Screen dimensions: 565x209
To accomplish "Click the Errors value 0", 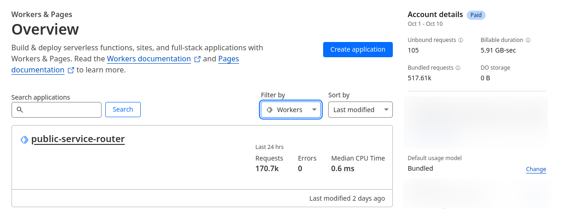I will [300, 168].
